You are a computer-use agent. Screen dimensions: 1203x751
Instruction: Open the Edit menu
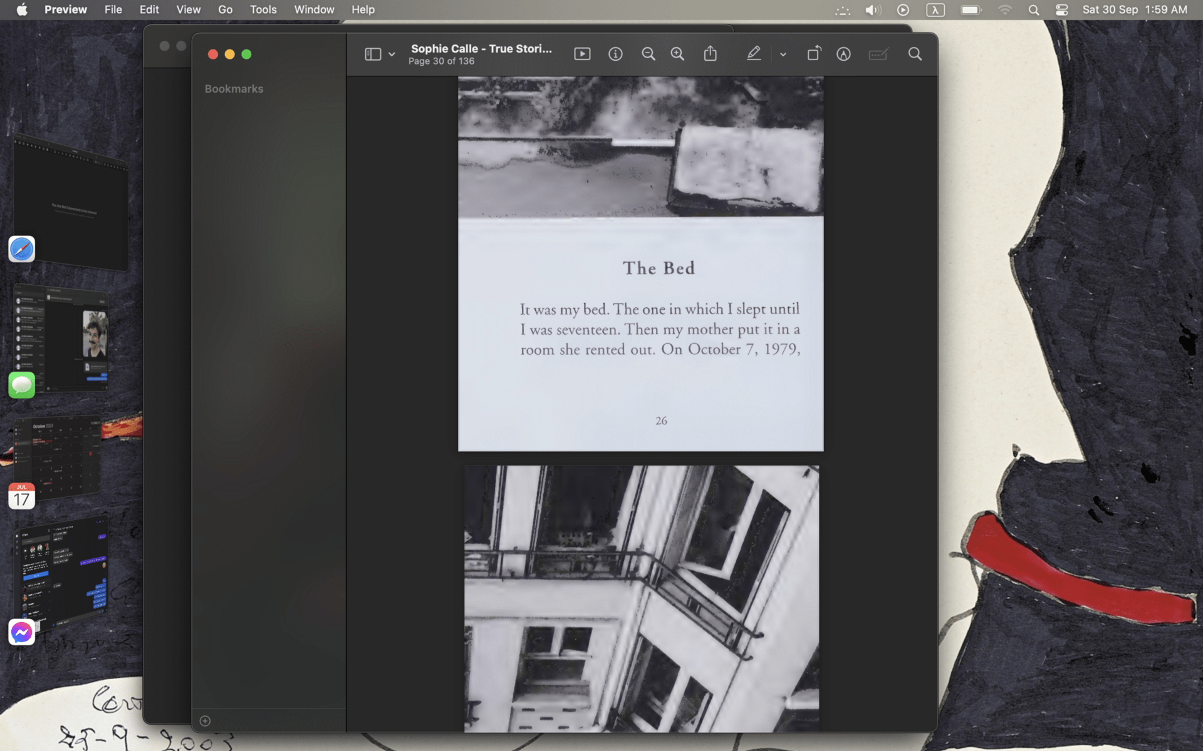(149, 9)
